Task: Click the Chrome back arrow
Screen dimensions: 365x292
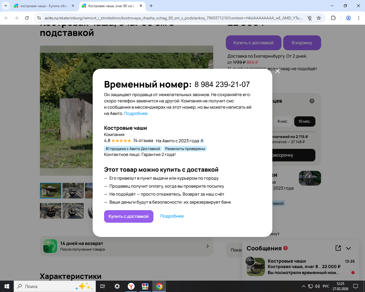Action: point(6,18)
